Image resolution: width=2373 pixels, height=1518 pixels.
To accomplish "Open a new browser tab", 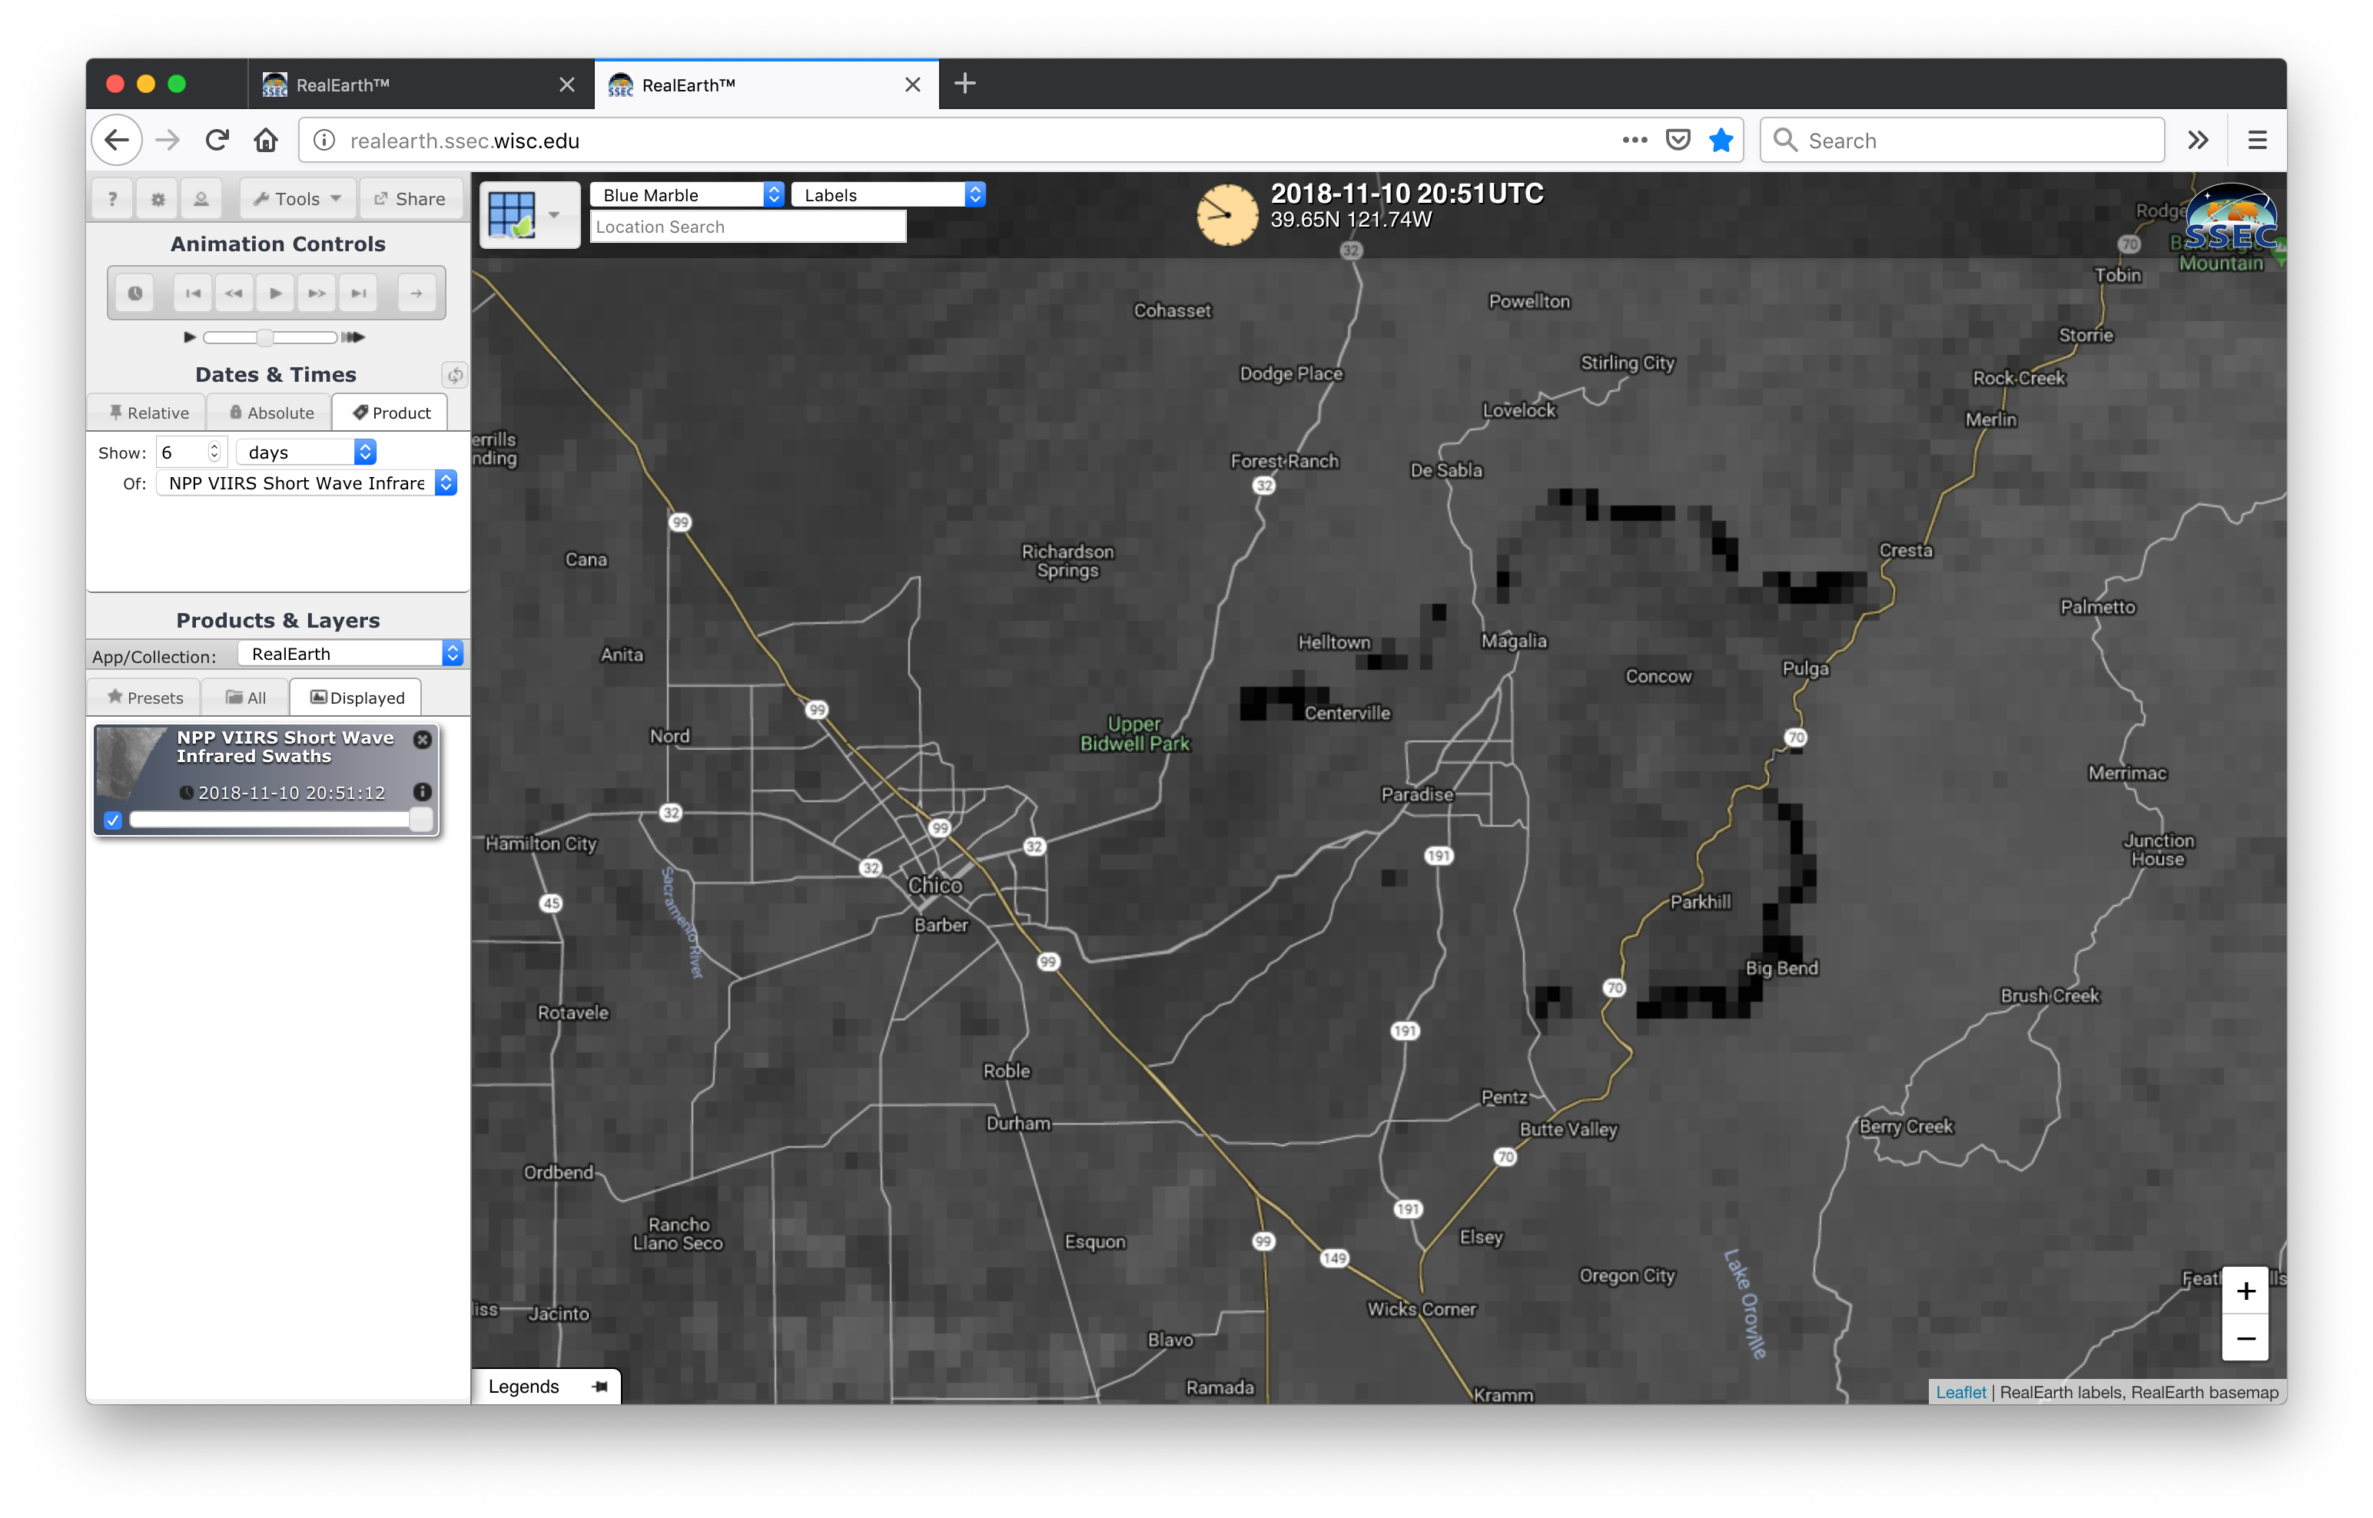I will point(965,85).
